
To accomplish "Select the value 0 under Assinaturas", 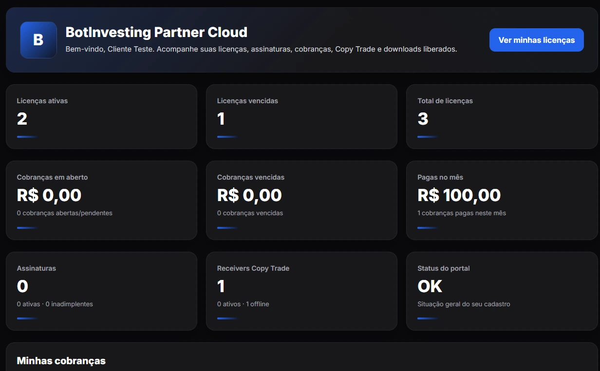I will coord(22,286).
